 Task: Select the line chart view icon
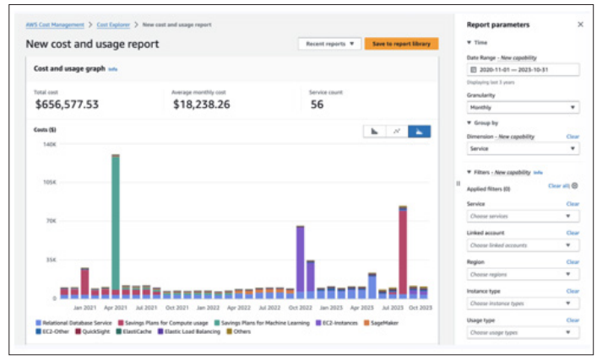coord(397,132)
